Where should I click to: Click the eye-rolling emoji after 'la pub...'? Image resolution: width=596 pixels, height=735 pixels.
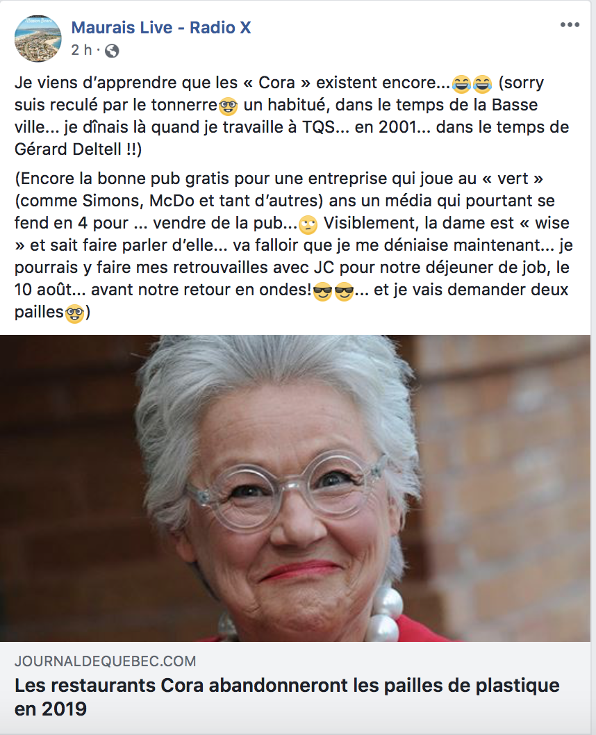308,224
